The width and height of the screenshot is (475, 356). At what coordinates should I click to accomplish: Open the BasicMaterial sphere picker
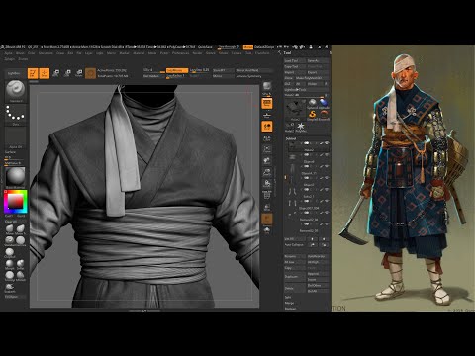point(16,177)
